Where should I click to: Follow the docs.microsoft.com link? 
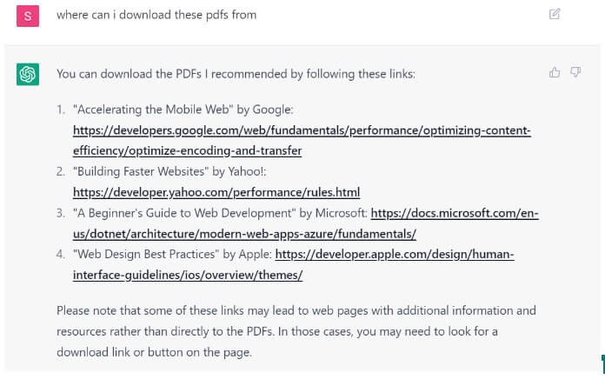click(x=455, y=213)
